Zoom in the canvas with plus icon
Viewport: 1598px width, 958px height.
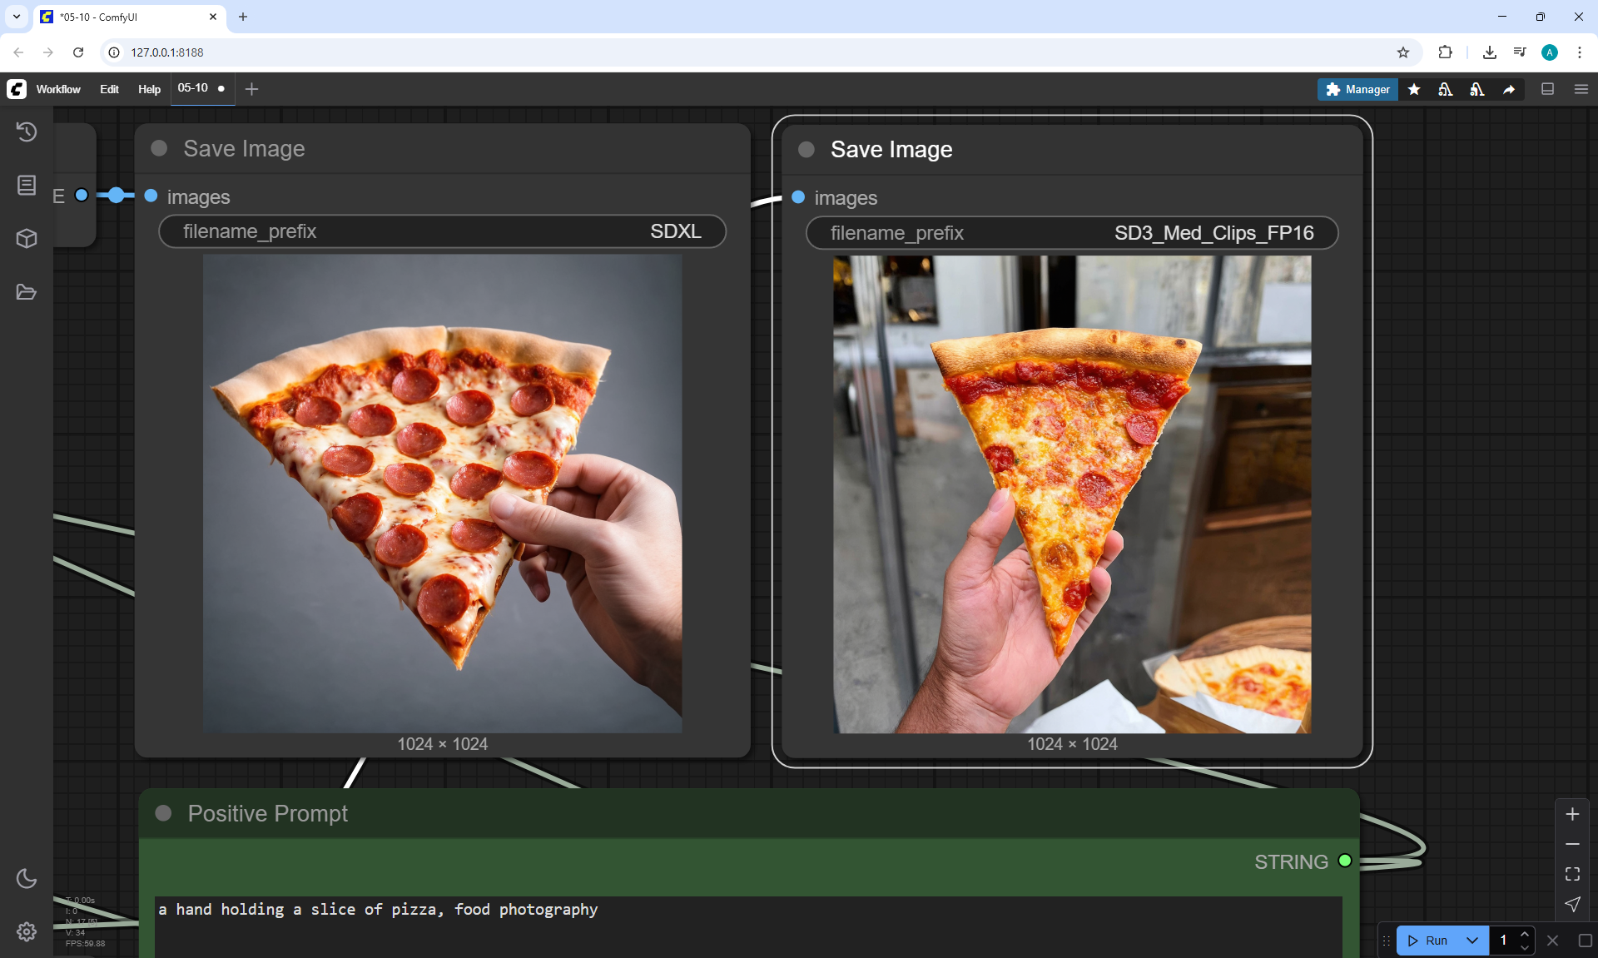[1572, 814]
